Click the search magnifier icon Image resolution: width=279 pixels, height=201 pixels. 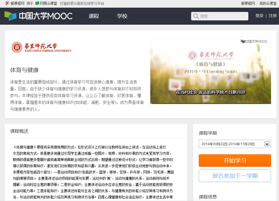[196, 16]
